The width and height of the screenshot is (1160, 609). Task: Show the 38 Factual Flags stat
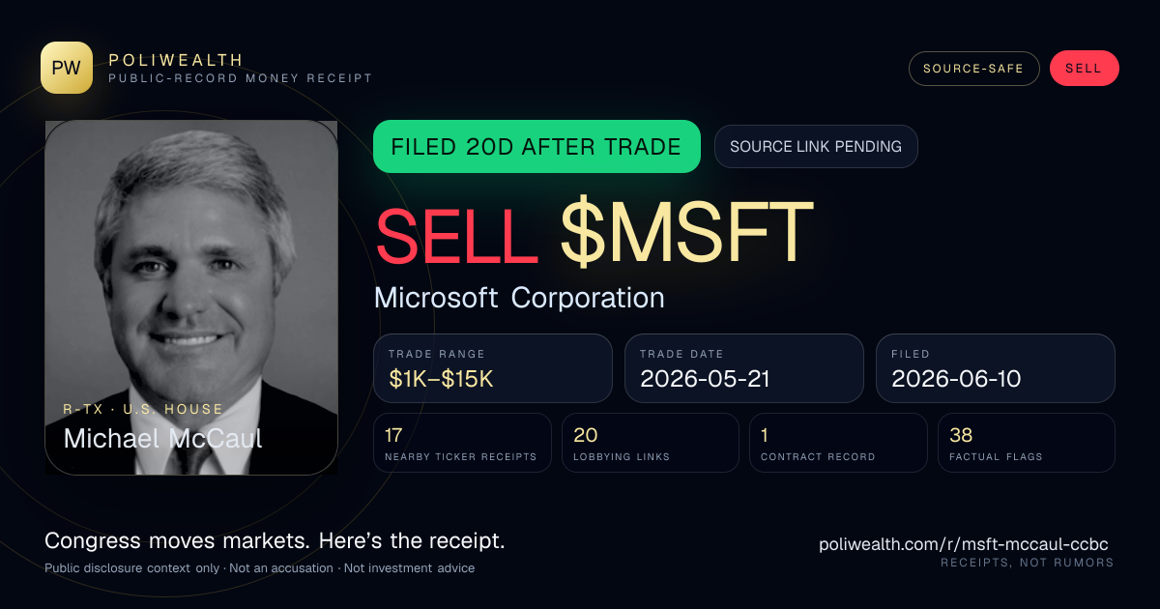[1027, 443]
